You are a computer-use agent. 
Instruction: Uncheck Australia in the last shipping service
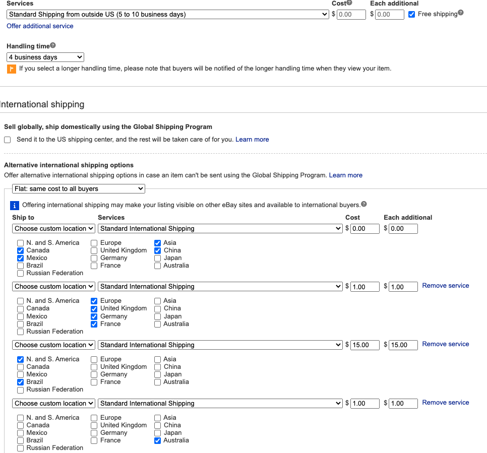pyautogui.click(x=158, y=440)
